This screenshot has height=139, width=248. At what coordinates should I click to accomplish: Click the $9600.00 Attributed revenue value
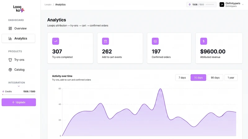point(213,52)
